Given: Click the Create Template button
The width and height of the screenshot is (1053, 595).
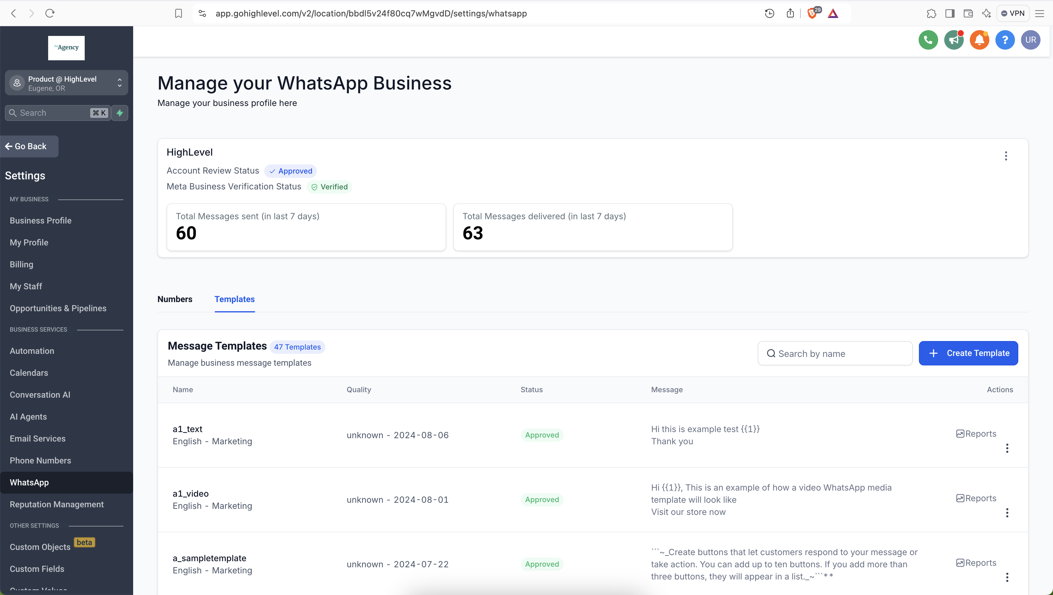Looking at the screenshot, I should 968,353.
